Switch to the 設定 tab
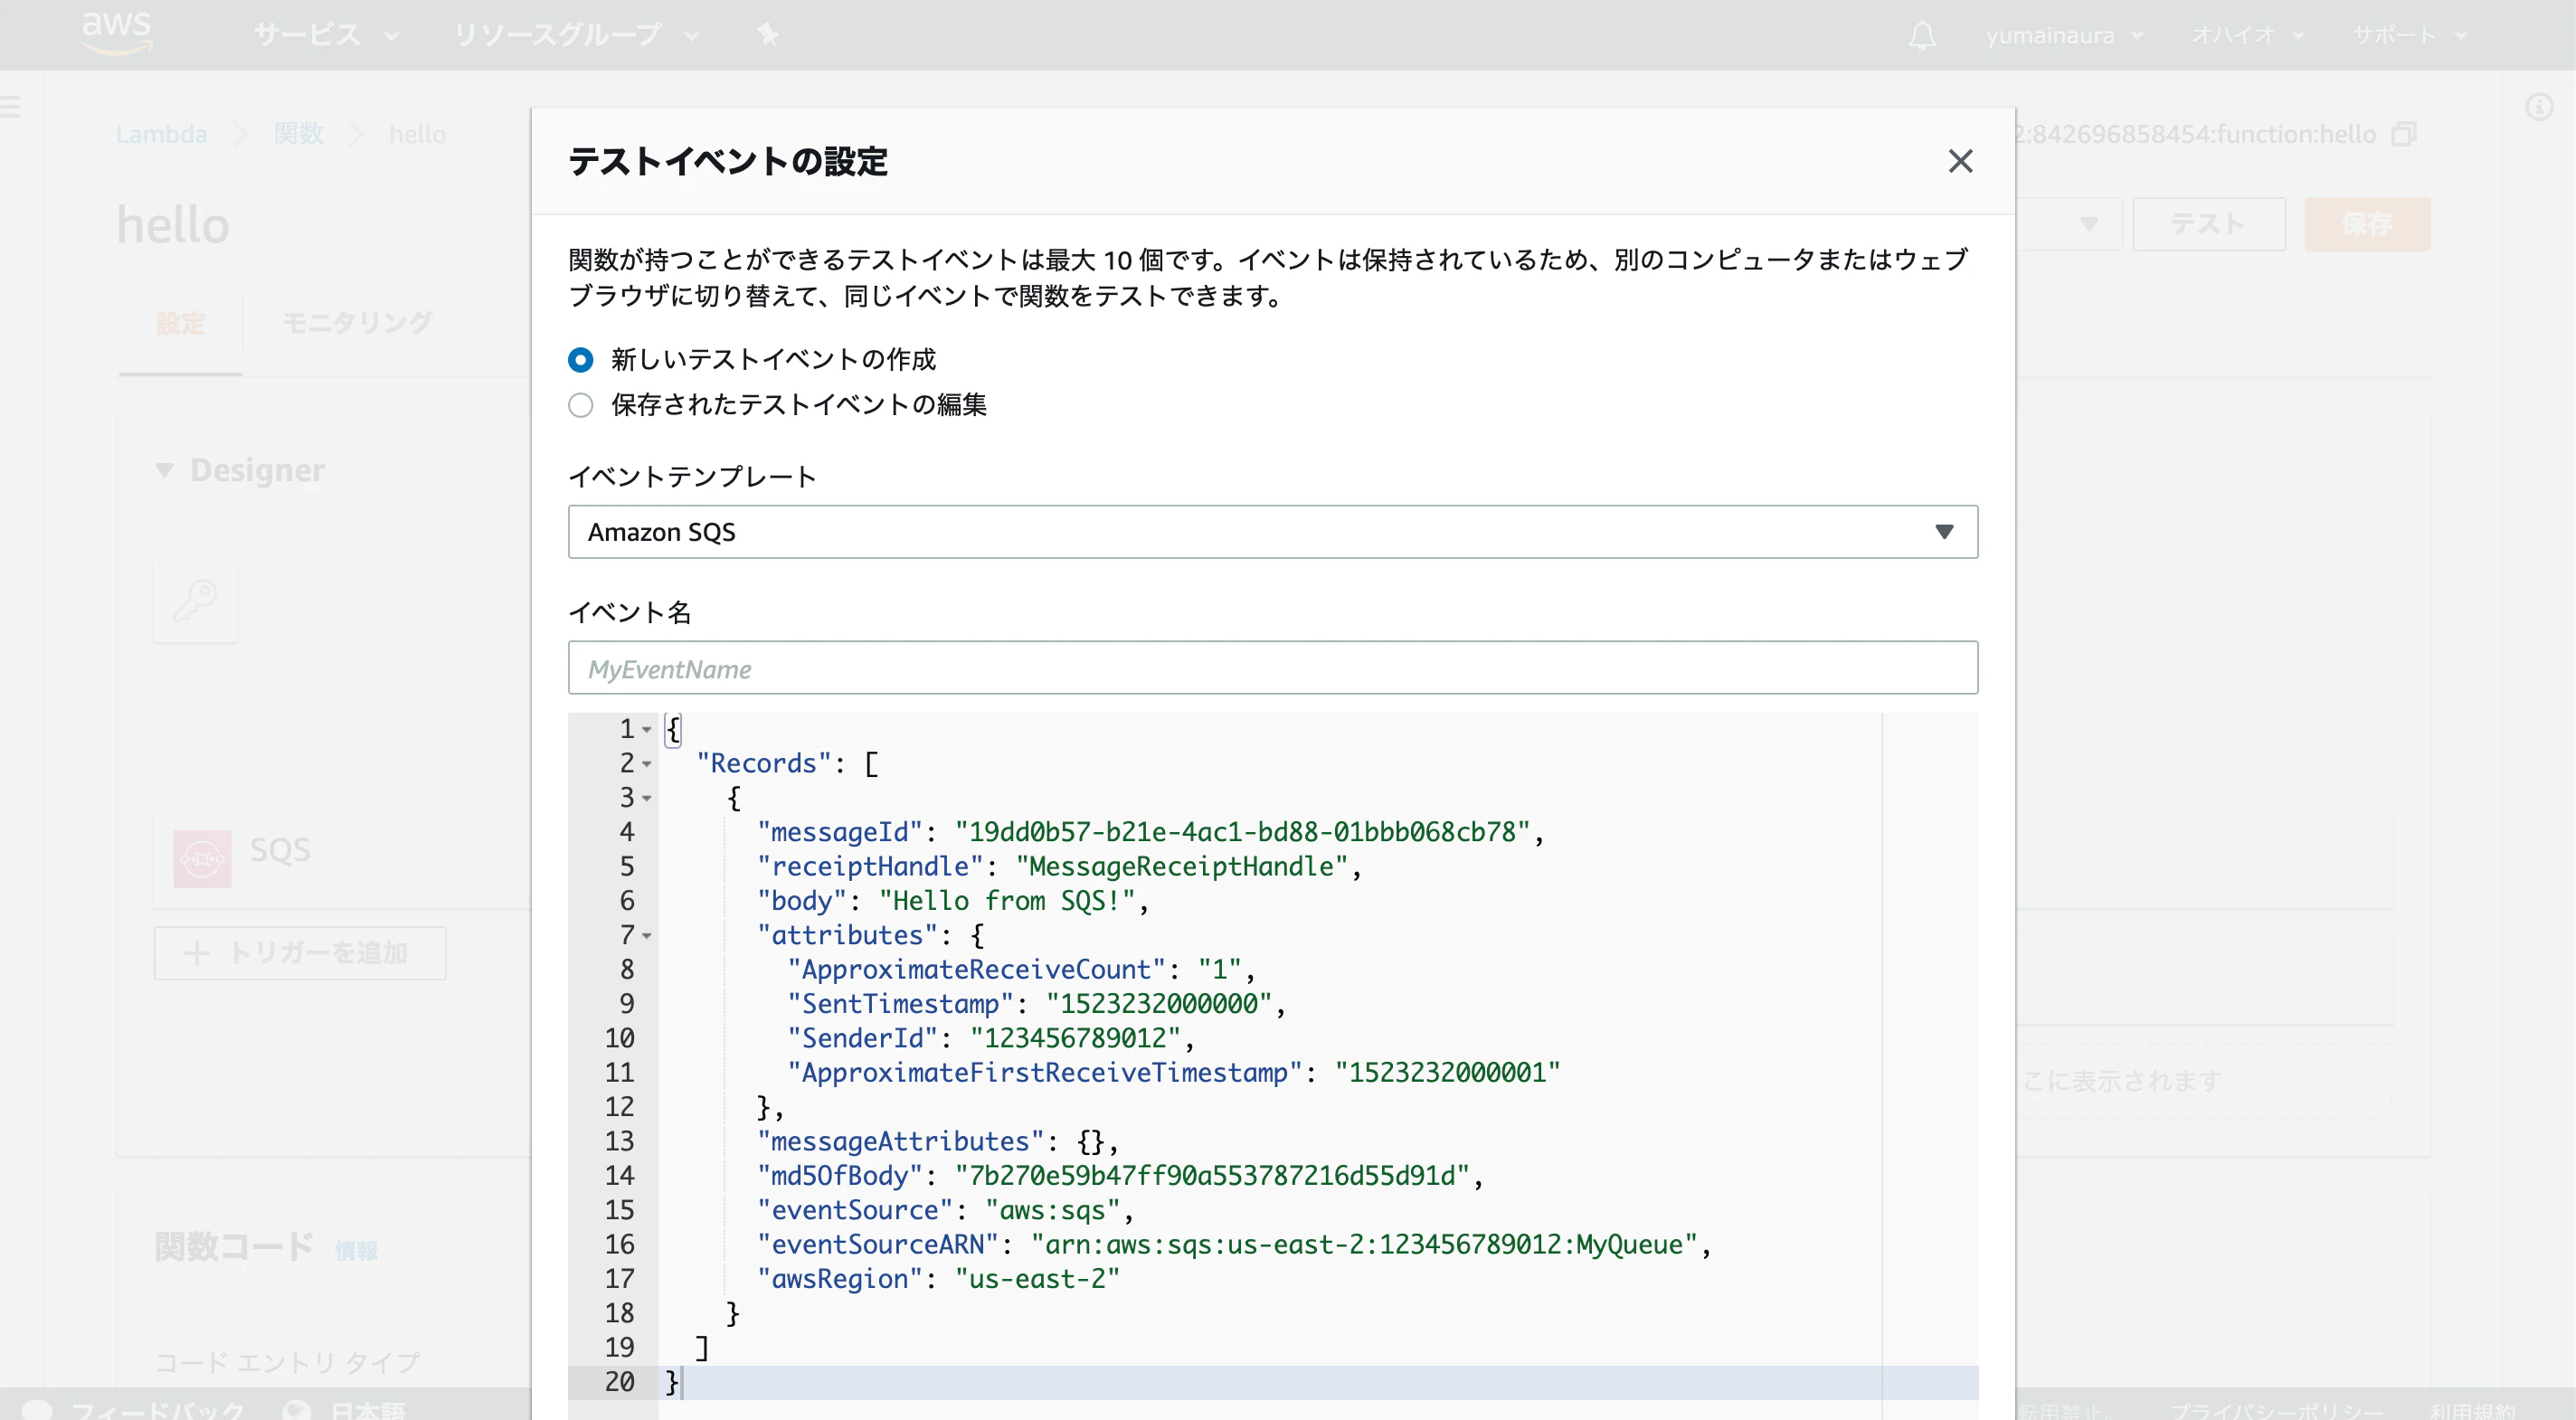Screen dimensions: 2576x1420 click(180, 323)
